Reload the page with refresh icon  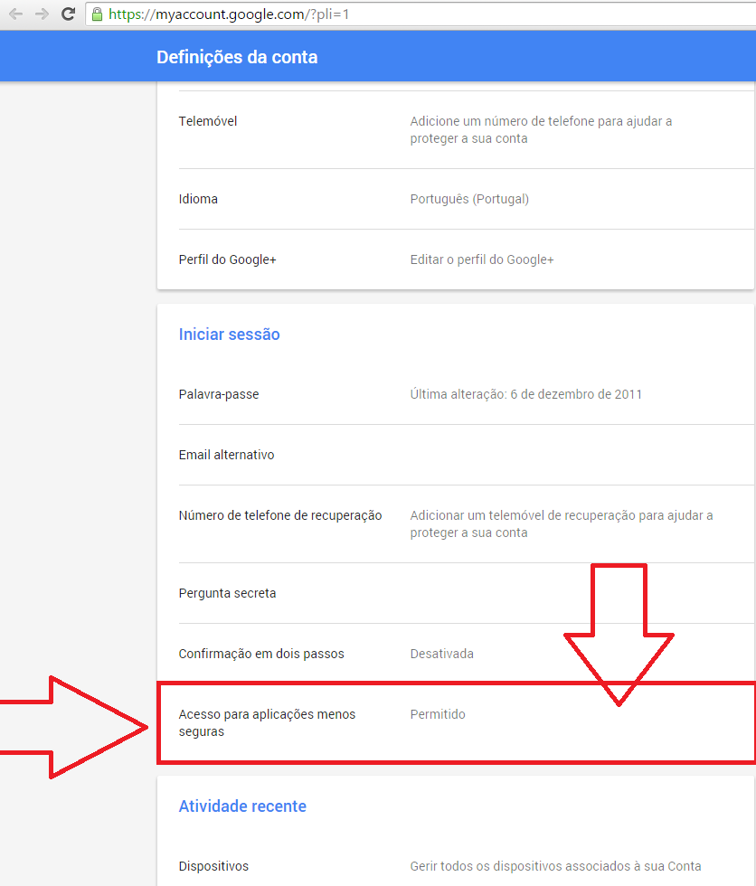coord(68,14)
